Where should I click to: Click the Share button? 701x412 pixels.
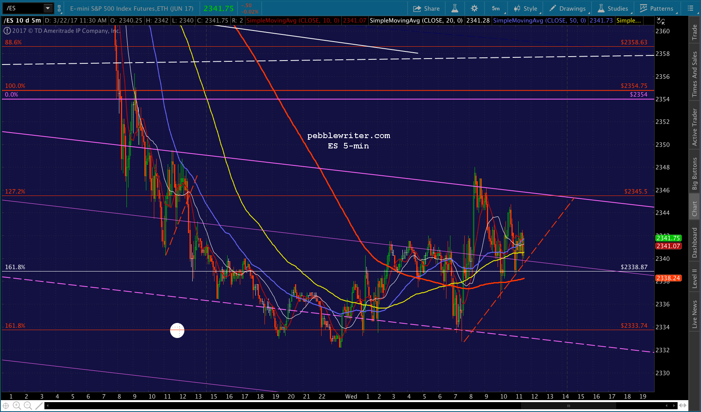pyautogui.click(x=426, y=8)
